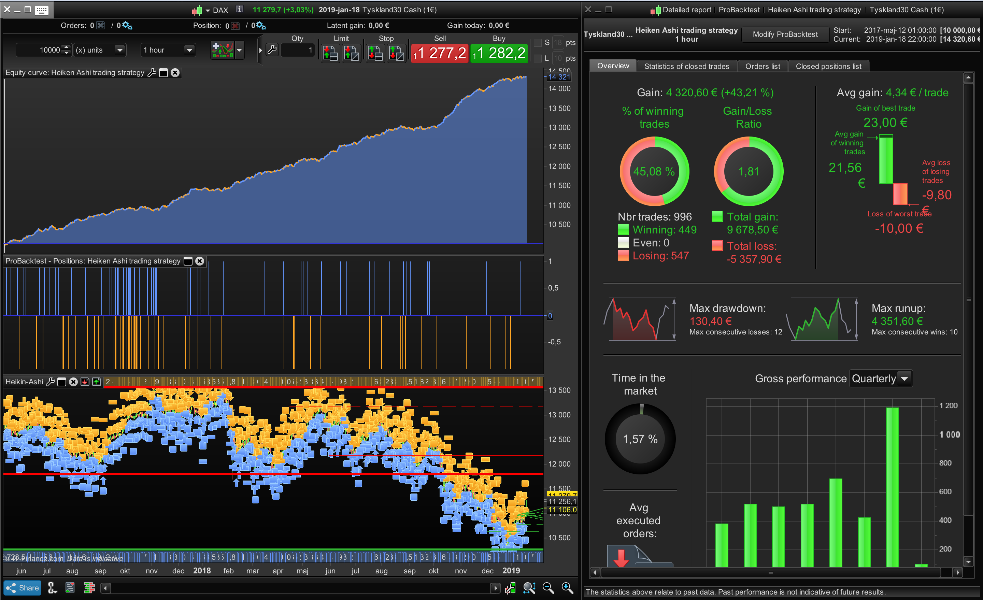Switch to Statistics of closed trades tab
This screenshot has width=983, height=600.
(x=686, y=66)
